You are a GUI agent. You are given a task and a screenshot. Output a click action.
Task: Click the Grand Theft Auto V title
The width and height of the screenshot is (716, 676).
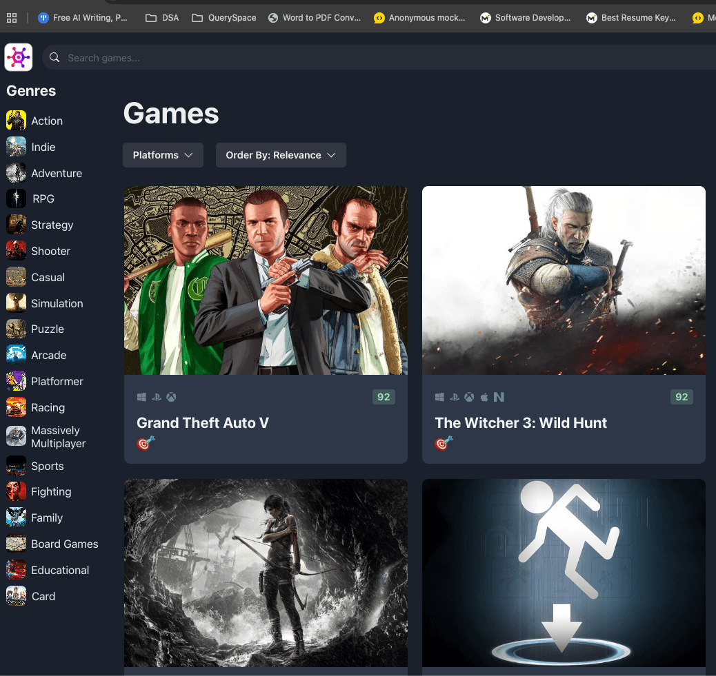[203, 422]
